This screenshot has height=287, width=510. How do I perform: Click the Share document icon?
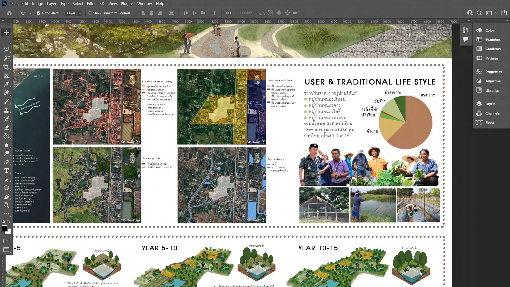click(x=504, y=13)
